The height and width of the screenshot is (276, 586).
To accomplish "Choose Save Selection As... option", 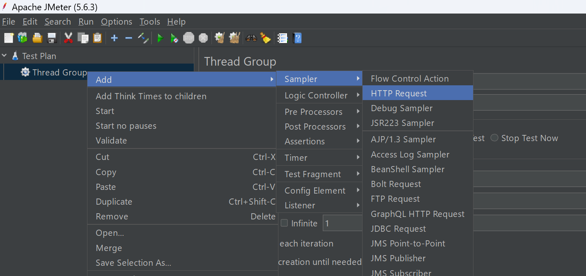I will [x=182, y=263].
